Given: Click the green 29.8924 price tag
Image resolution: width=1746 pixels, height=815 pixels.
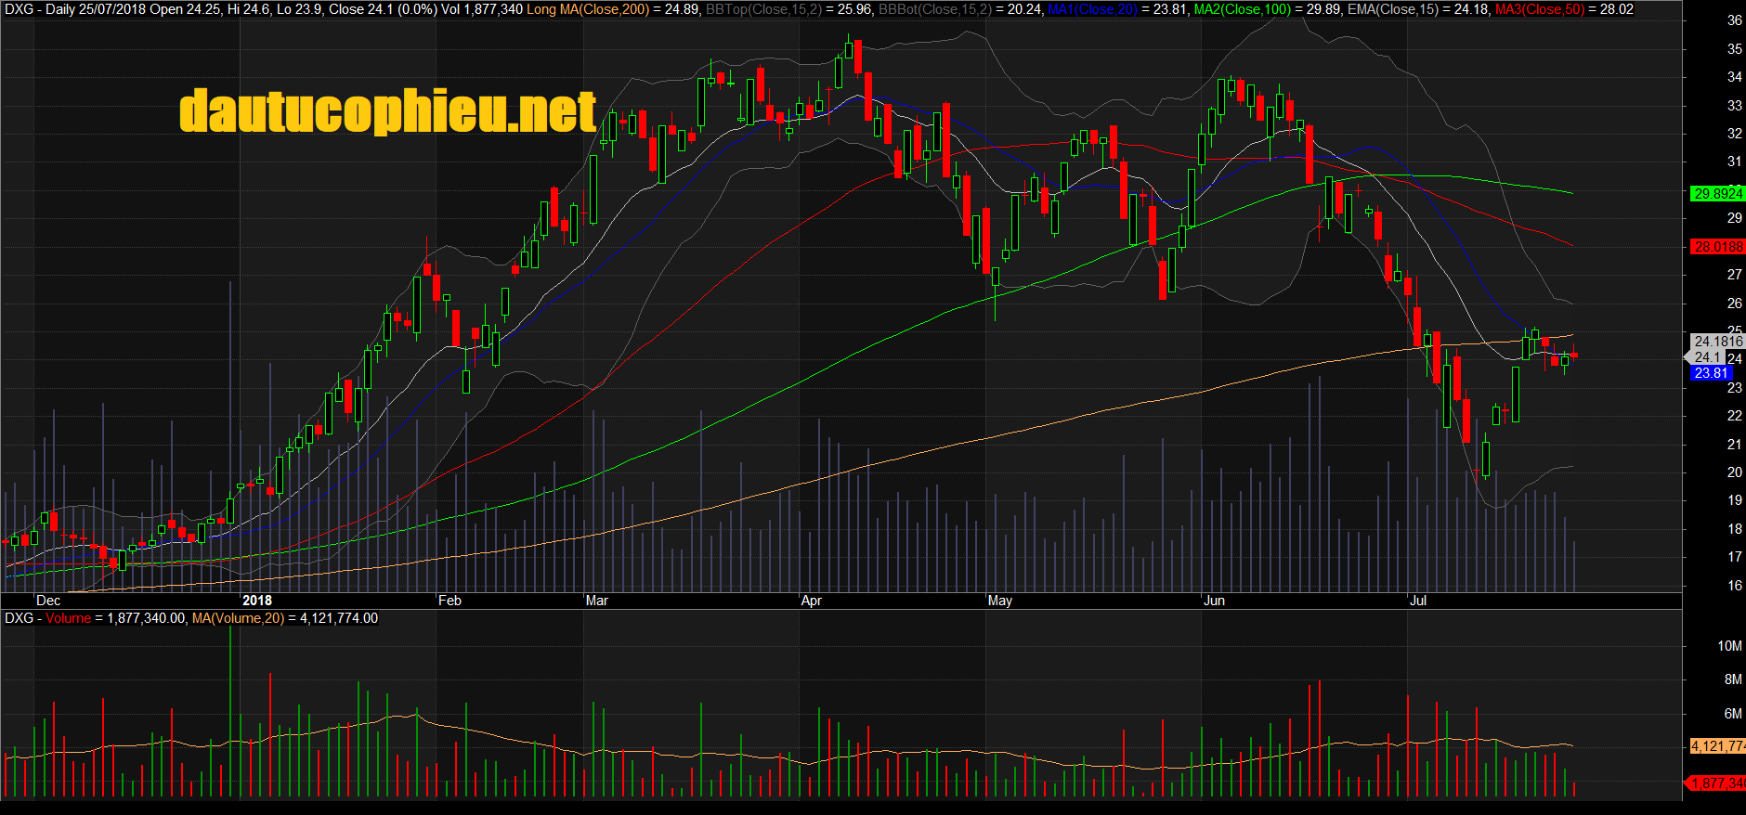Looking at the screenshot, I should click(x=1717, y=193).
